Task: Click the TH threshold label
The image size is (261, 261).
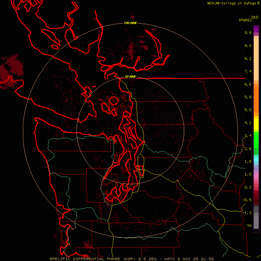Action: [x=249, y=226]
